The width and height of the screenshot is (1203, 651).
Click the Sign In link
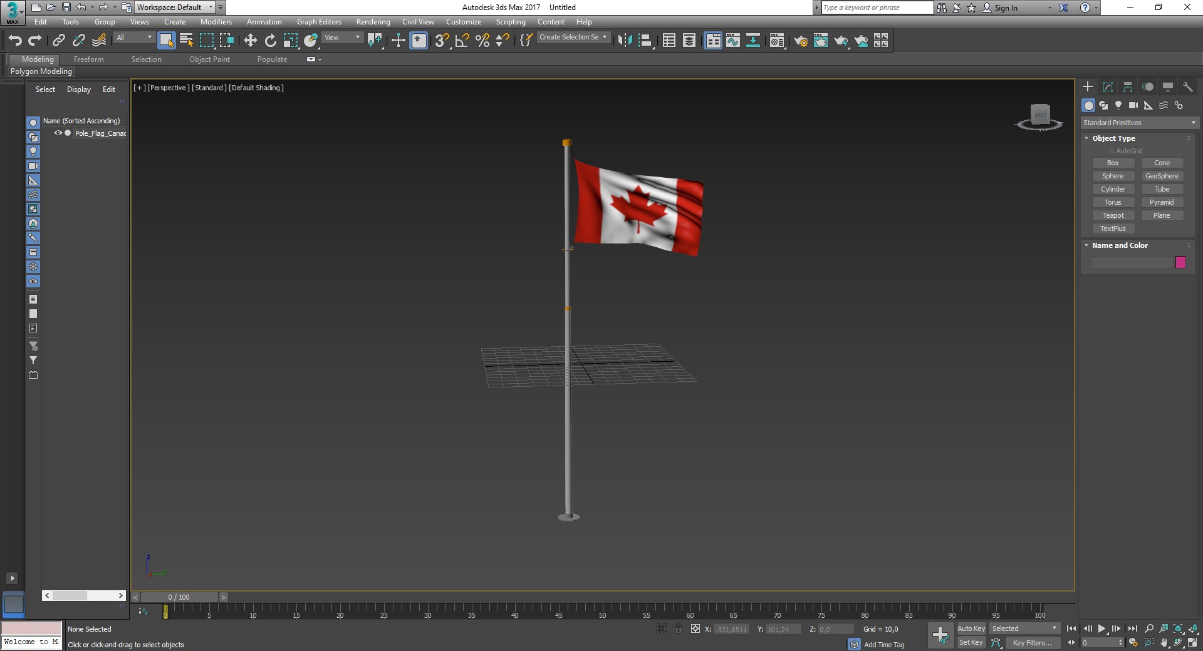pos(1006,8)
